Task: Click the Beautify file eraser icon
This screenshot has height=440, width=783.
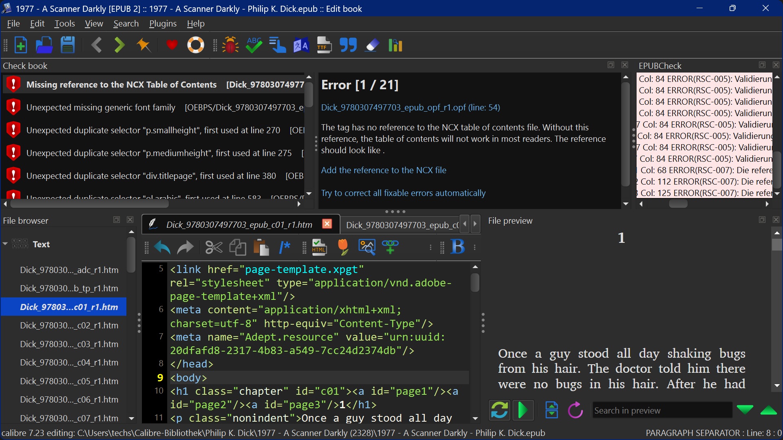Action: pos(372,45)
